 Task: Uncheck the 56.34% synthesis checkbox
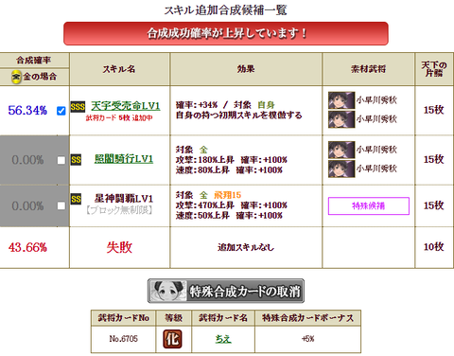click(61, 111)
